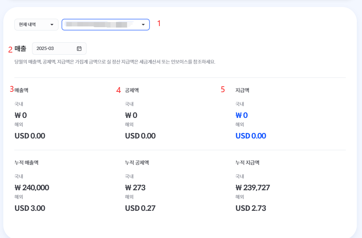Click the USD 3.00 overseas cumulative sales
Screen dimensions: 362x238
[x=30, y=208]
